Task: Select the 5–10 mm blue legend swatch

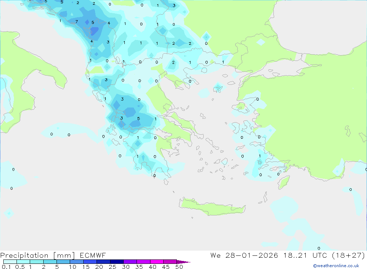Action: coord(63,262)
